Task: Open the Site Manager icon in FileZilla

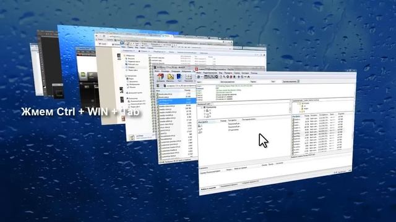Action: [199, 76]
